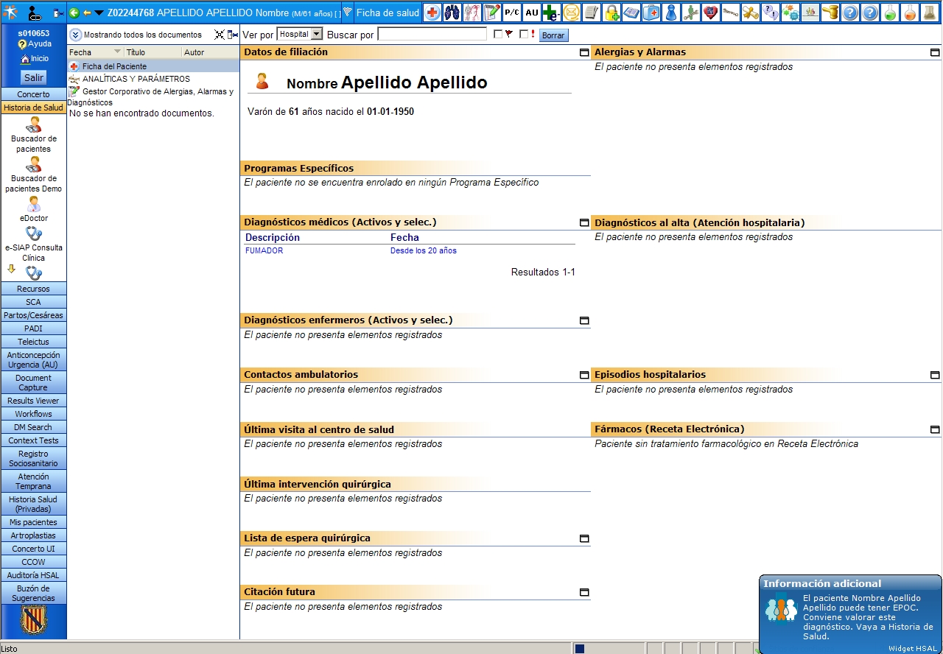The image size is (943, 654).
Task: Maximize the Datos de filiación panel
Action: 584,53
